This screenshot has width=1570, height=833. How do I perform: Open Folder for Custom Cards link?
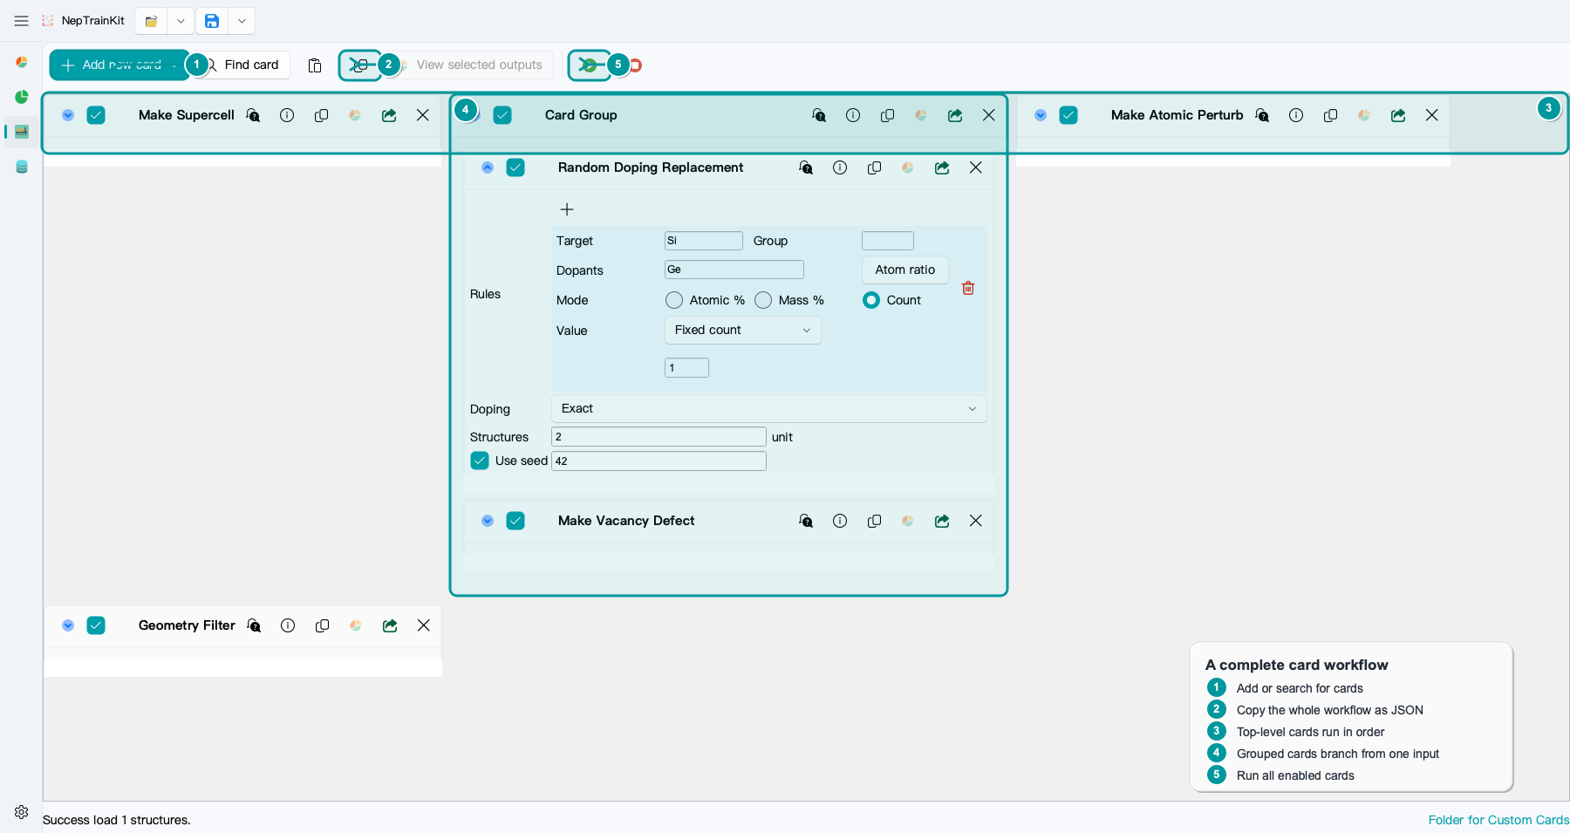click(x=1498, y=820)
